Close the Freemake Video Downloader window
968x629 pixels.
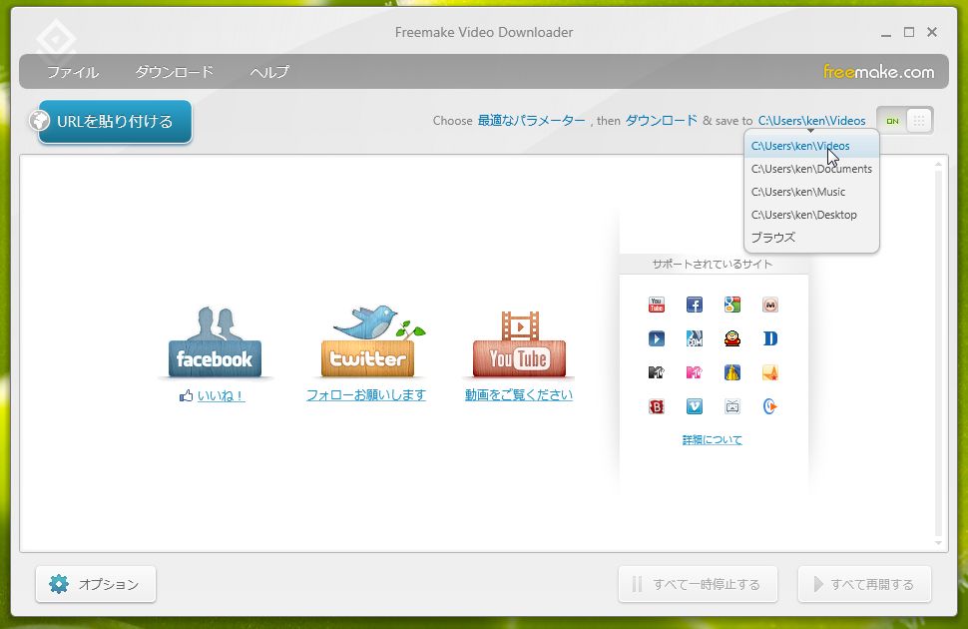point(932,32)
